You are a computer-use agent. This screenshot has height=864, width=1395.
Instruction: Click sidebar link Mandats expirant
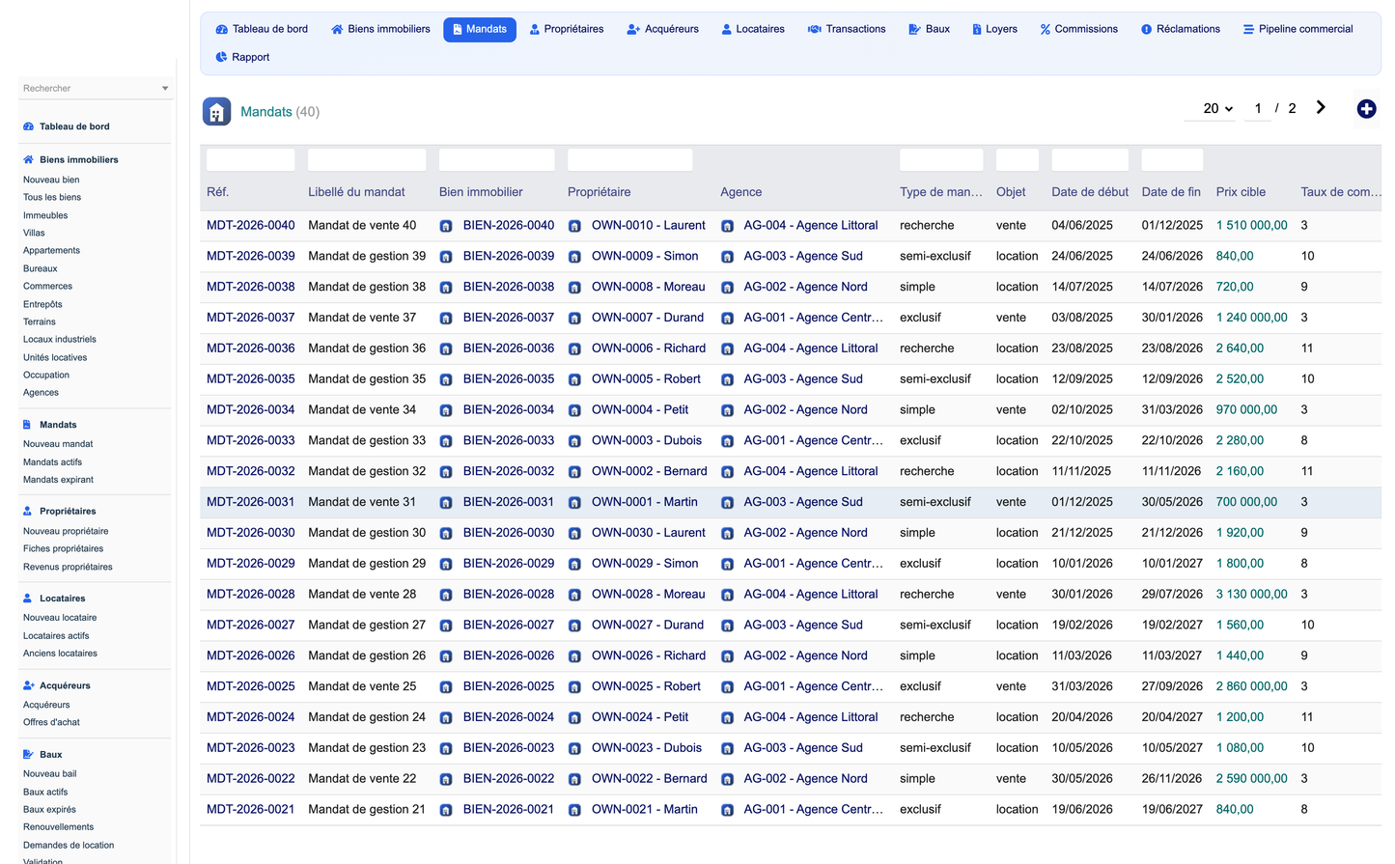58,480
